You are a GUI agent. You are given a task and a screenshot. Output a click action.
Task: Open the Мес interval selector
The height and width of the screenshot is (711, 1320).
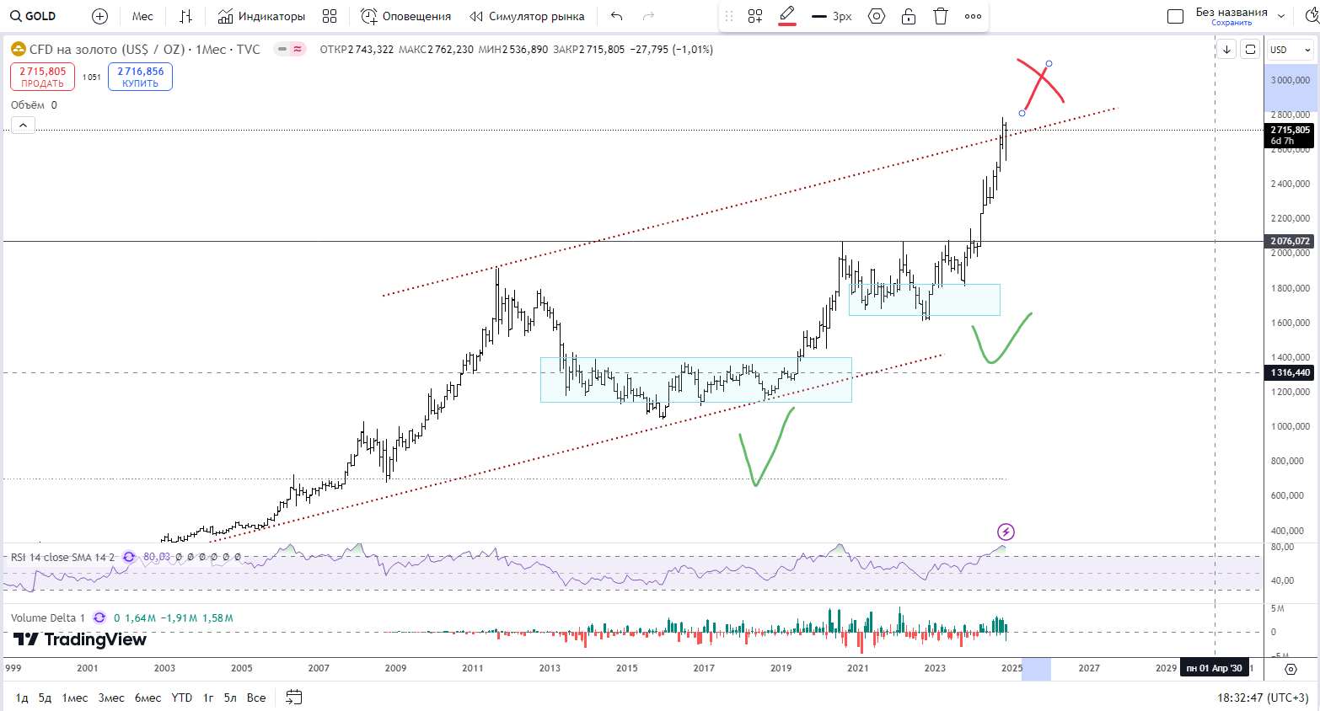coord(142,16)
